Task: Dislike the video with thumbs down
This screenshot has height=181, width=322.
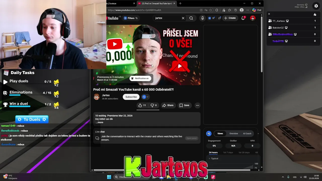Action: coord(153,105)
